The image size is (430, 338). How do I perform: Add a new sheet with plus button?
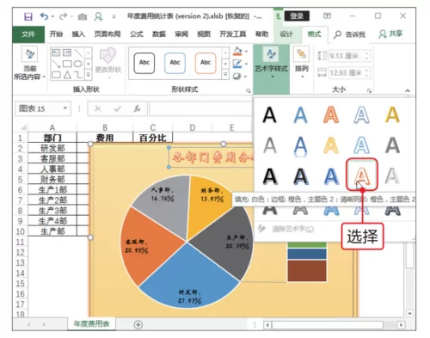click(x=138, y=324)
